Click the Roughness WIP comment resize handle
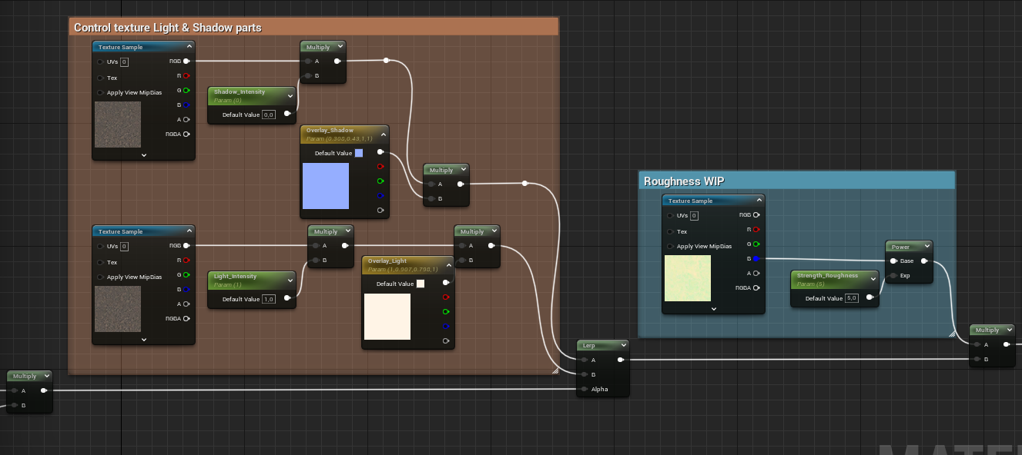The width and height of the screenshot is (1022, 455). (950, 333)
